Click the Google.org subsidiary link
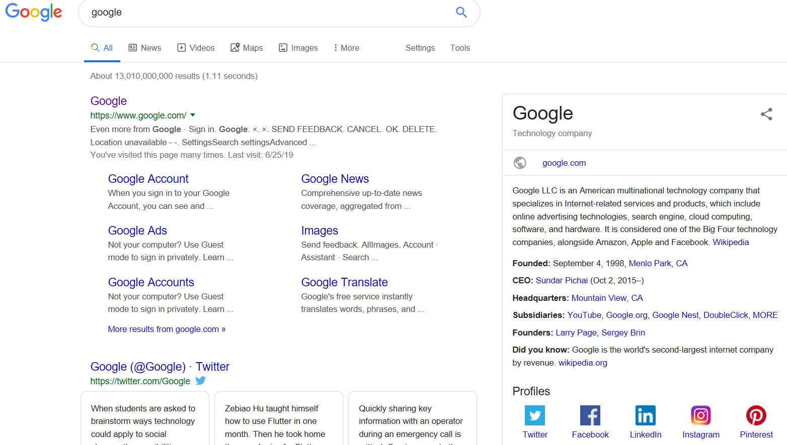Image resolution: width=787 pixels, height=445 pixels. tap(626, 315)
